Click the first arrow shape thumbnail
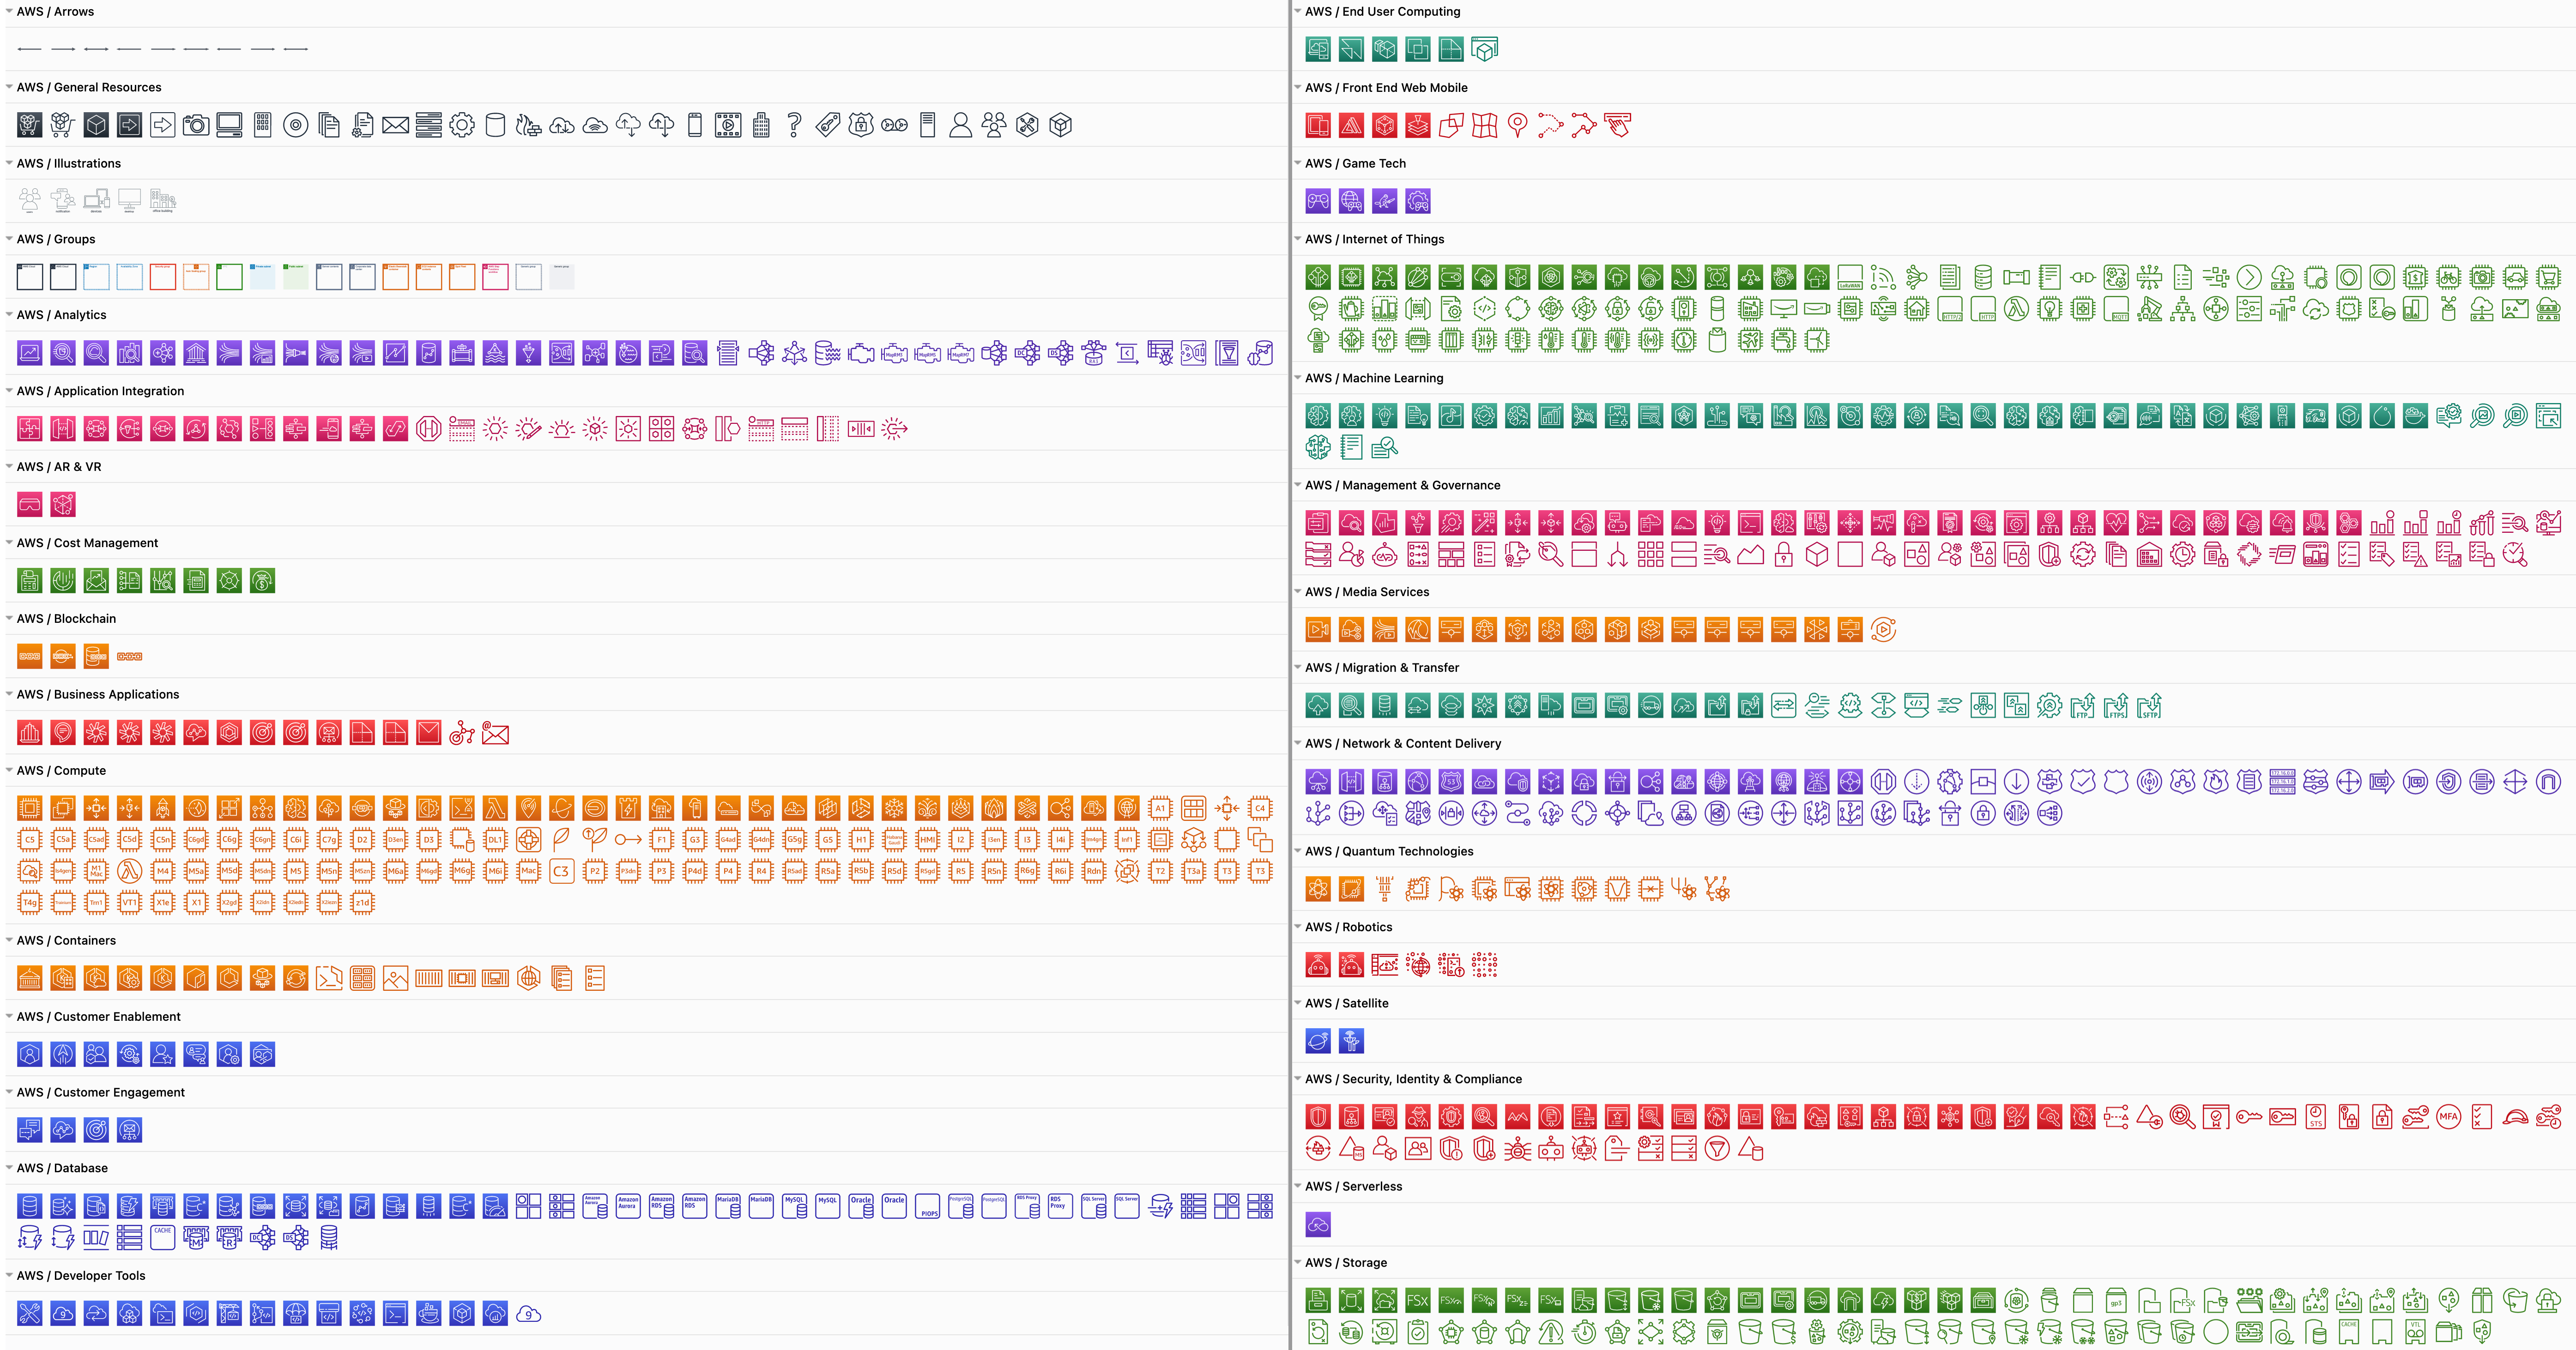The height and width of the screenshot is (1350, 2576). point(29,48)
